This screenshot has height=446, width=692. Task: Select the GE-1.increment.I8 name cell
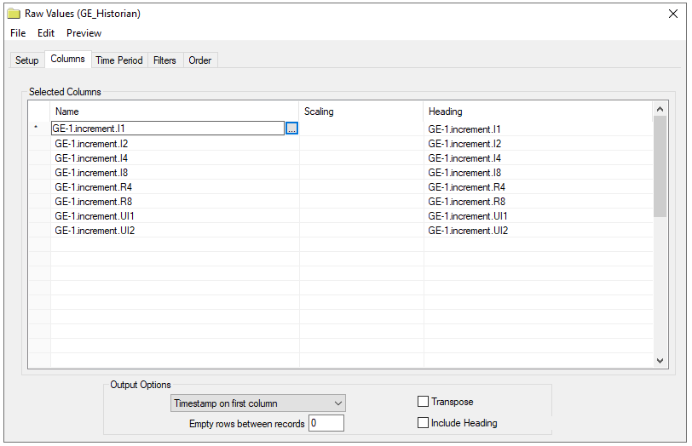click(x=175, y=173)
